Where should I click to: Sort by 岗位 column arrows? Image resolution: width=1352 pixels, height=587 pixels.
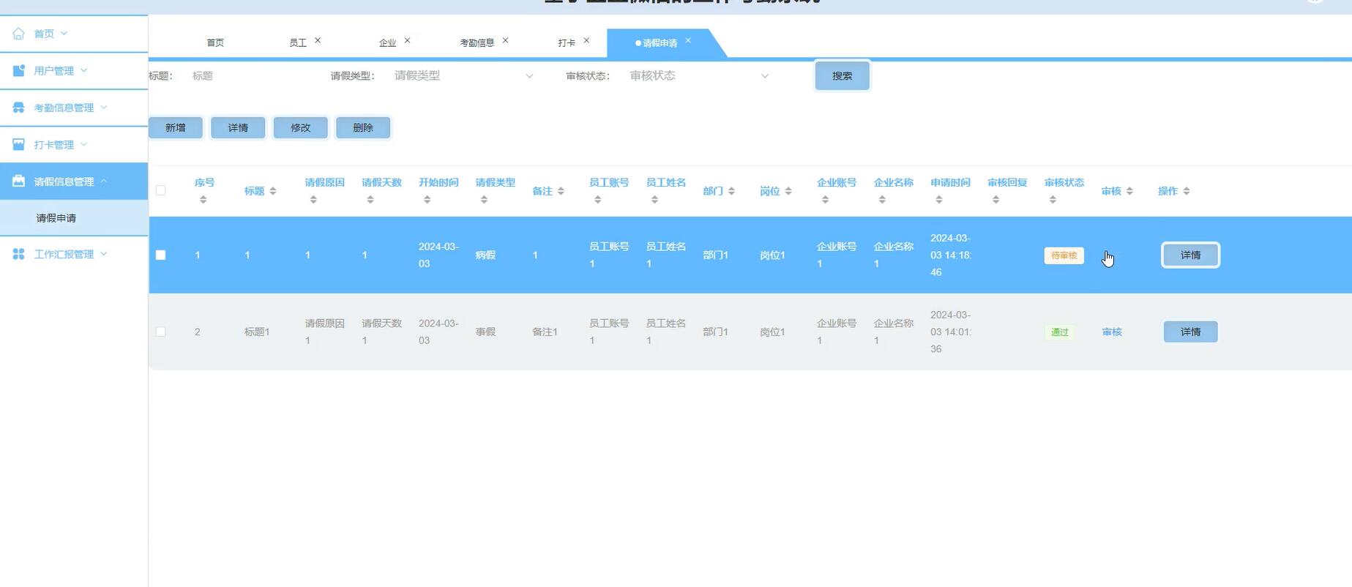pyautogui.click(x=788, y=191)
